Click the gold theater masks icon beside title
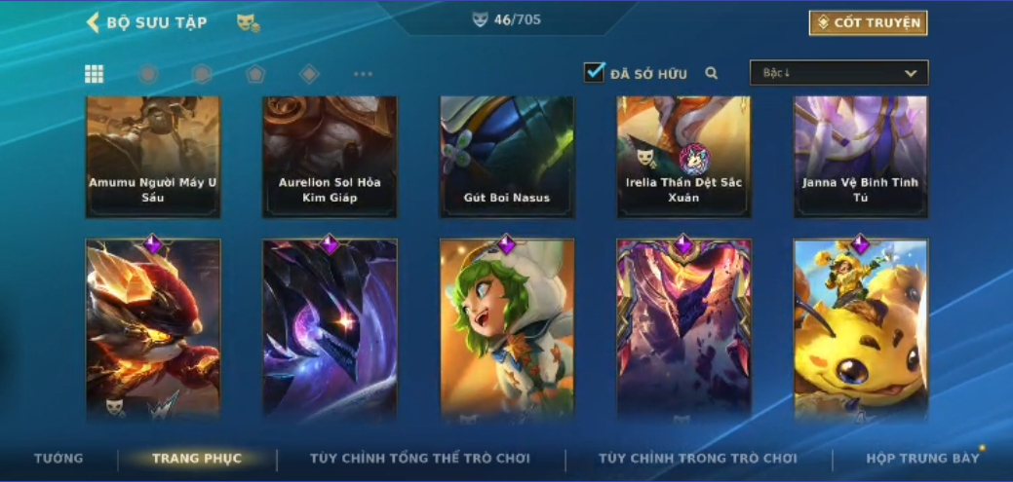This screenshot has width=1013, height=482. point(248,23)
